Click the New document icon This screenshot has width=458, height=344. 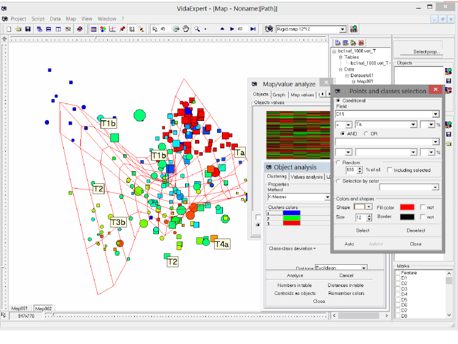point(9,29)
